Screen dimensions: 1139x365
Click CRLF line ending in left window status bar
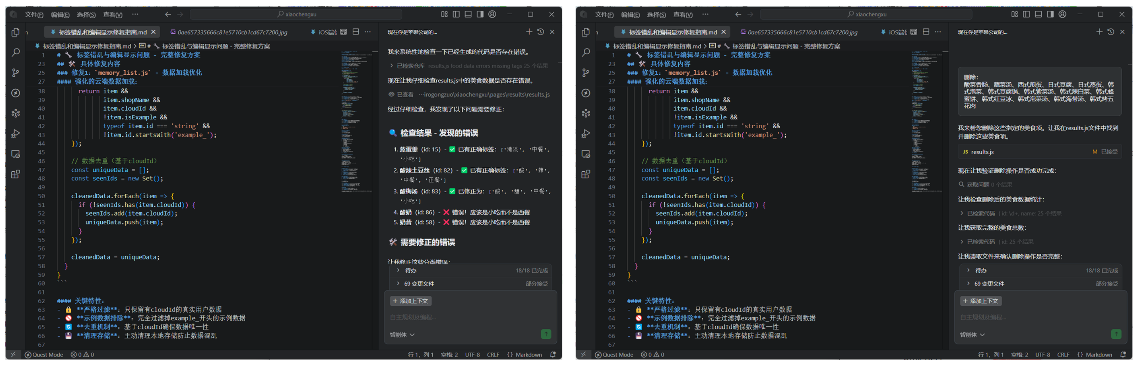pos(493,354)
